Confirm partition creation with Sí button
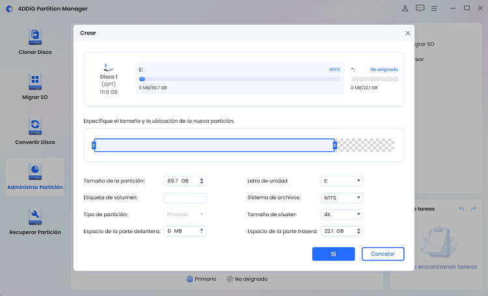This screenshot has height=296, width=488. tap(333, 254)
